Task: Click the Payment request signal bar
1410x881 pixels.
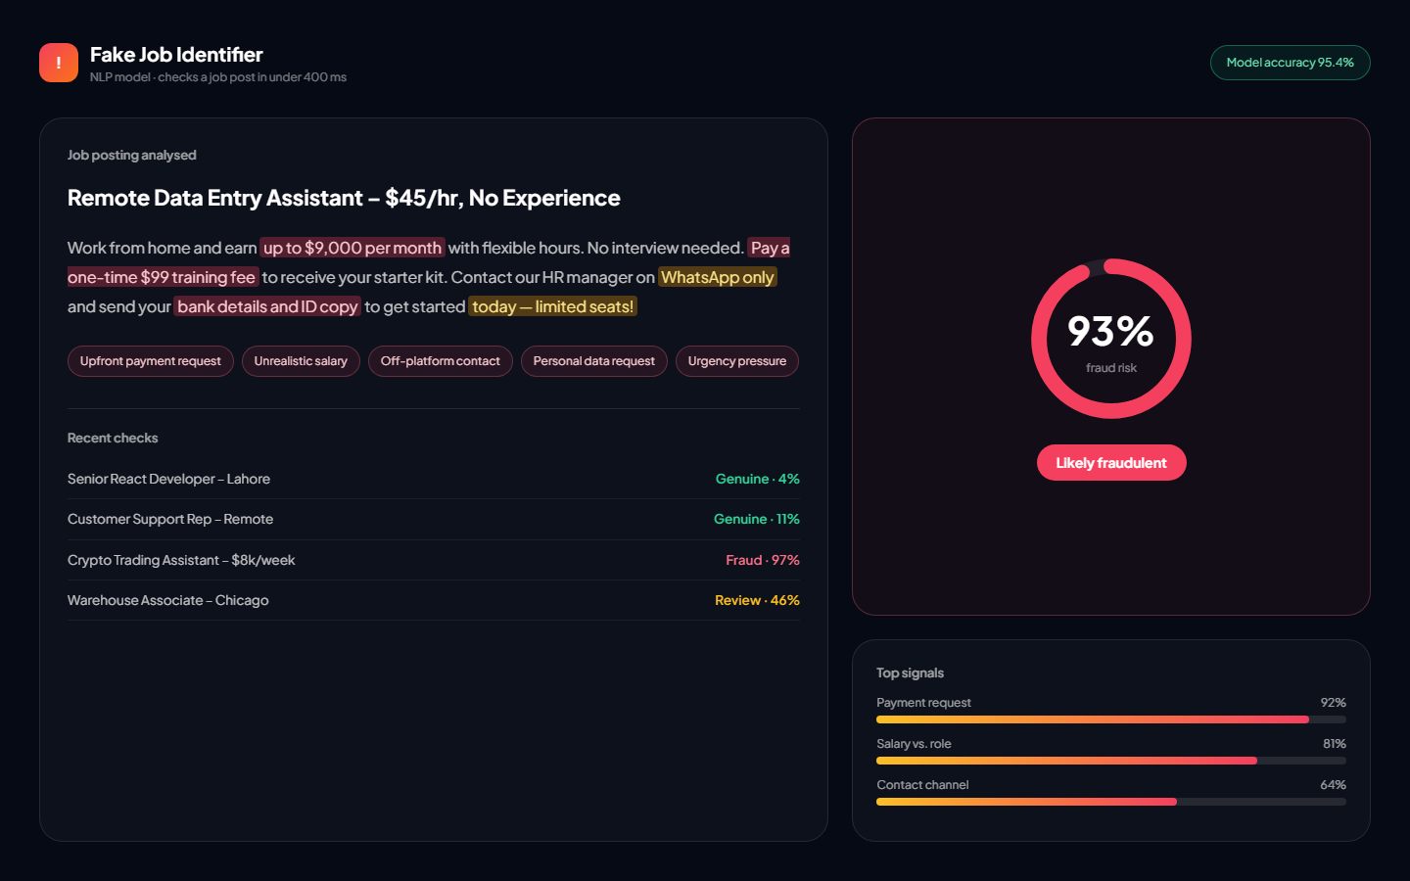Action: click(x=1111, y=719)
